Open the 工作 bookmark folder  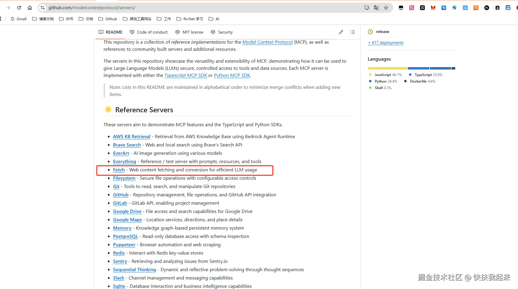coord(164,19)
